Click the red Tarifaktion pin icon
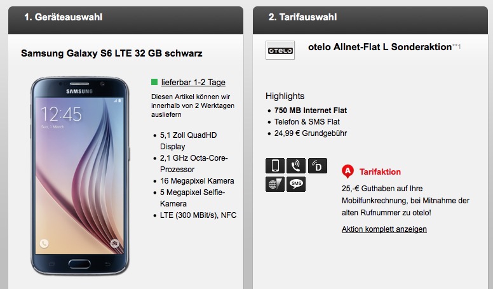The image size is (493, 289). 348,171
